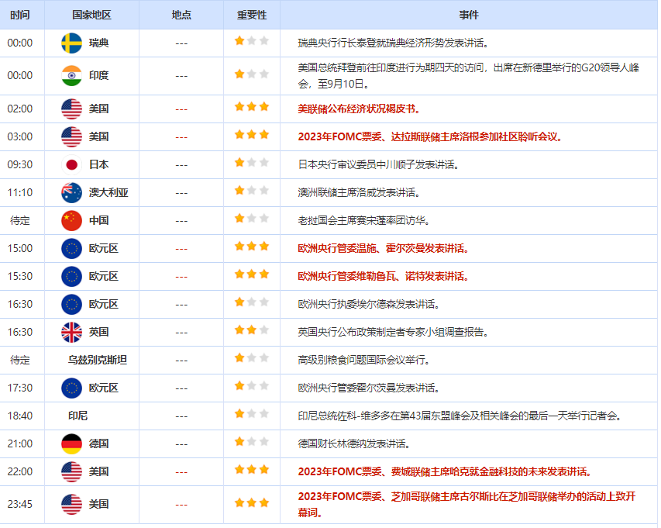Select the 重要性 column header
This screenshot has height=528, width=661.
252,15
